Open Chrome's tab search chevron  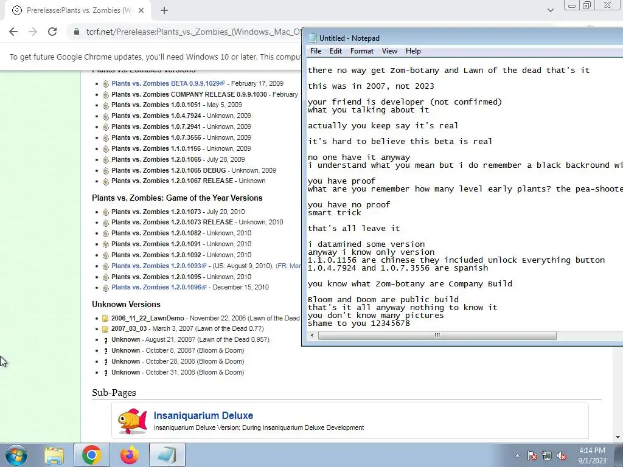550,10
